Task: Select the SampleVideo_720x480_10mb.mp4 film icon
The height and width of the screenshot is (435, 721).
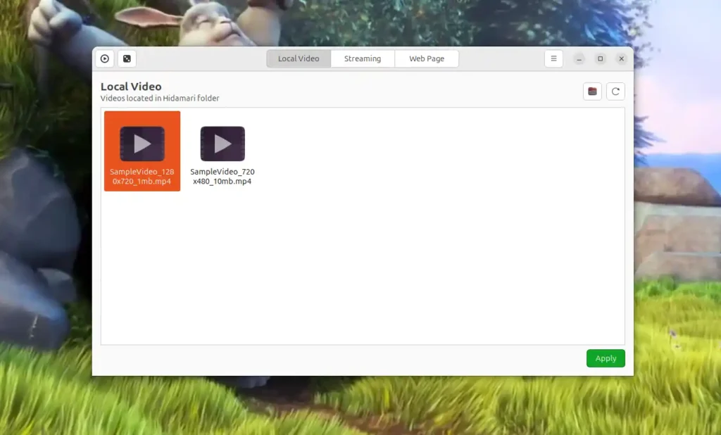Action: click(x=222, y=144)
